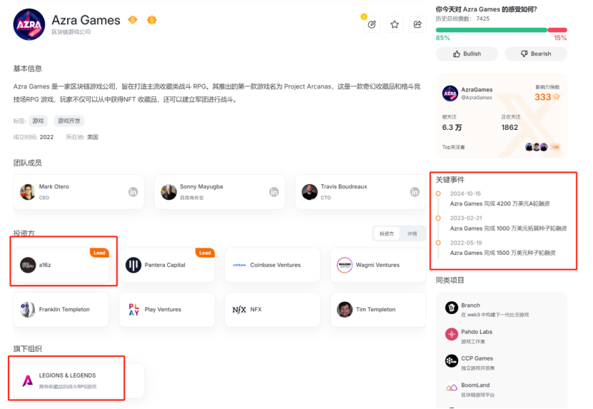Click the founding year 2022
593x409 pixels.
point(46,137)
